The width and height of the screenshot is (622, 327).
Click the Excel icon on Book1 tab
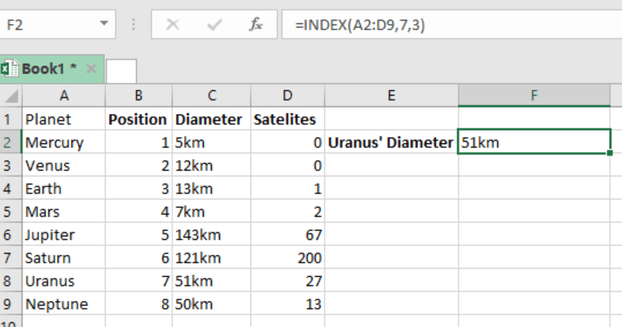click(x=9, y=68)
